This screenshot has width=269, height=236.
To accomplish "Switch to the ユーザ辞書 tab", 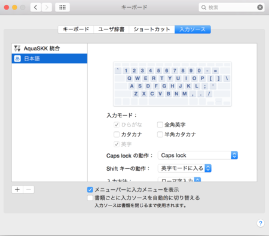I will click(x=111, y=29).
